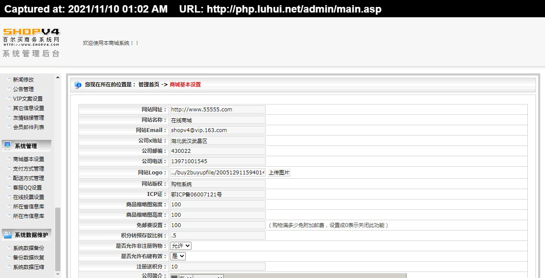The width and height of the screenshot is (545, 278).
Task: Open 友情链接管理
Action: pos(28,117)
